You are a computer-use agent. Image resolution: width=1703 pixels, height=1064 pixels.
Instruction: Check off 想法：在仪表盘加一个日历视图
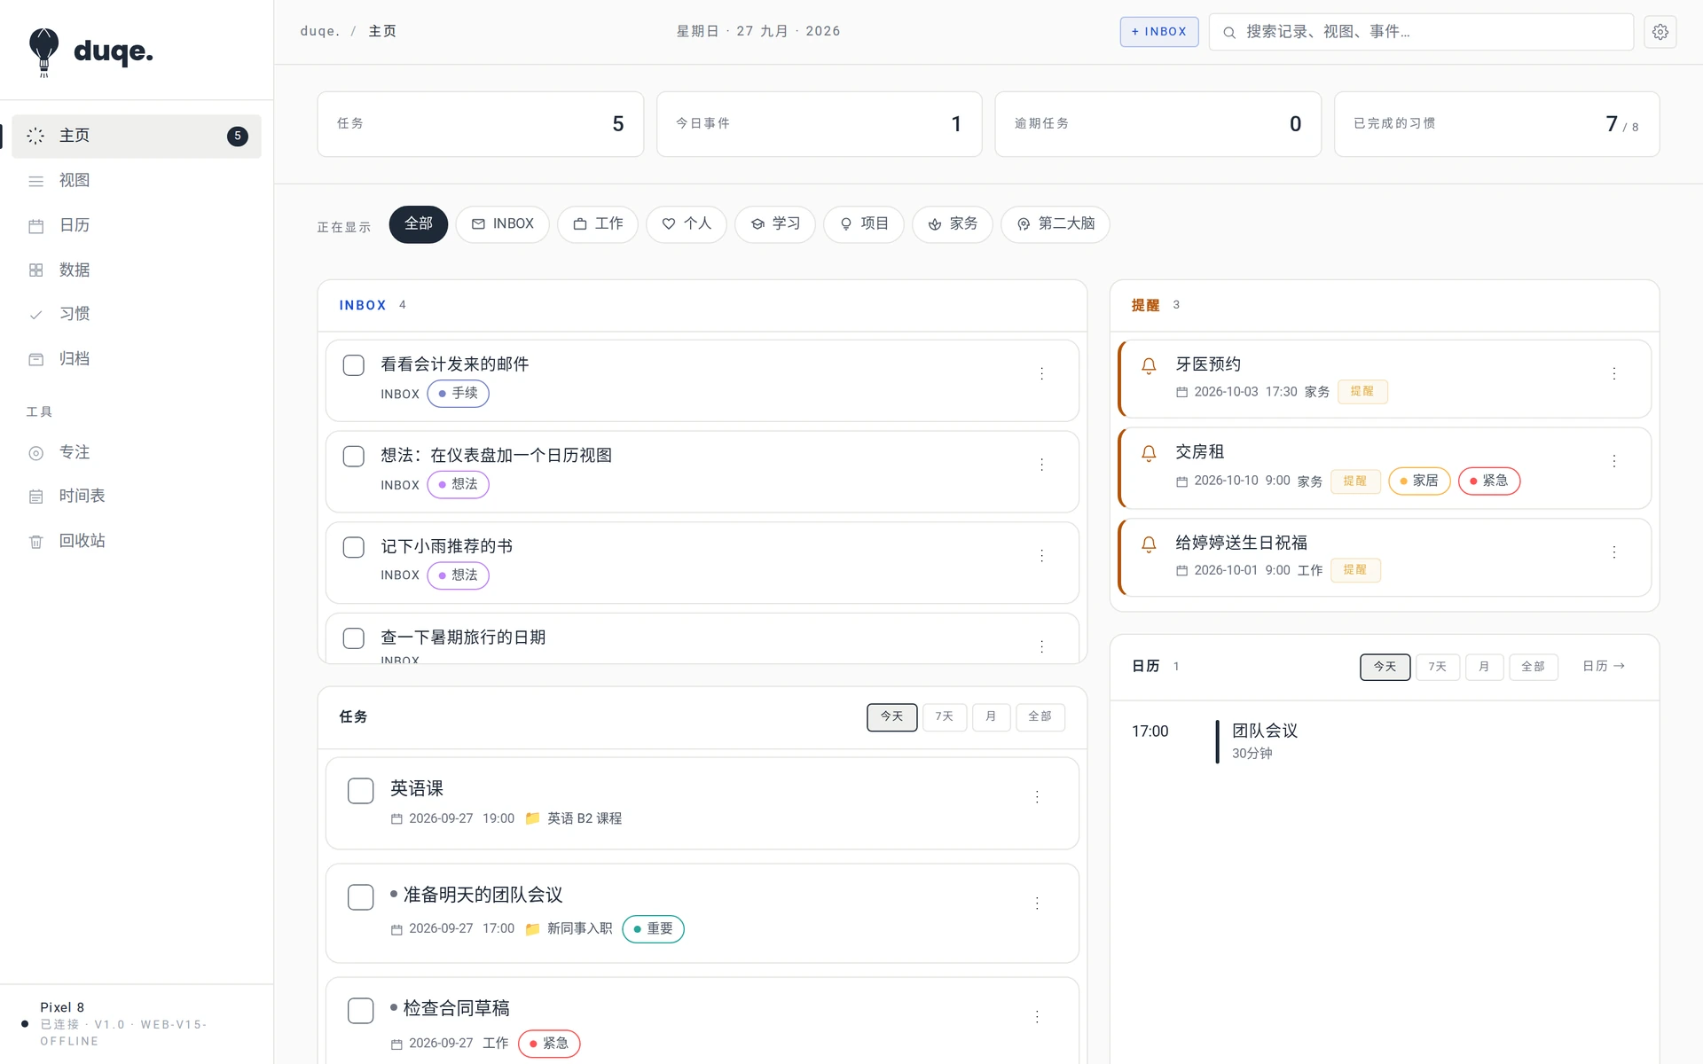tap(354, 457)
